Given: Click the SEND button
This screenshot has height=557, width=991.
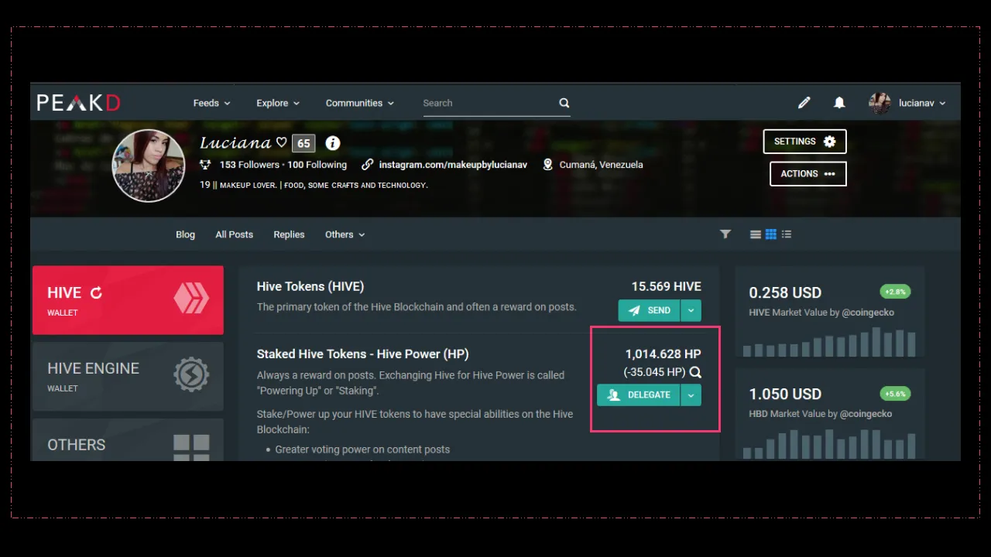Looking at the screenshot, I should (x=649, y=310).
